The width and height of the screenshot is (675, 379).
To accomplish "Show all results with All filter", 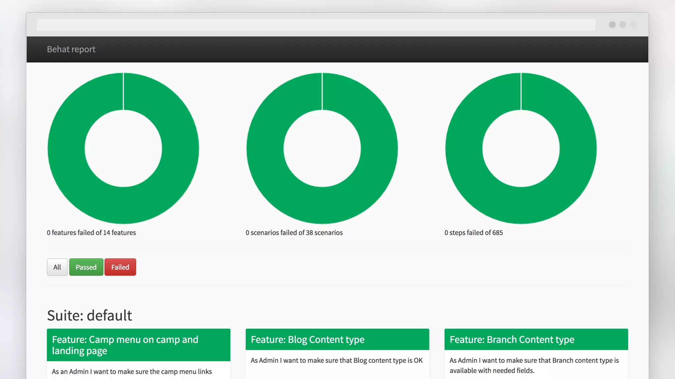I will [57, 267].
